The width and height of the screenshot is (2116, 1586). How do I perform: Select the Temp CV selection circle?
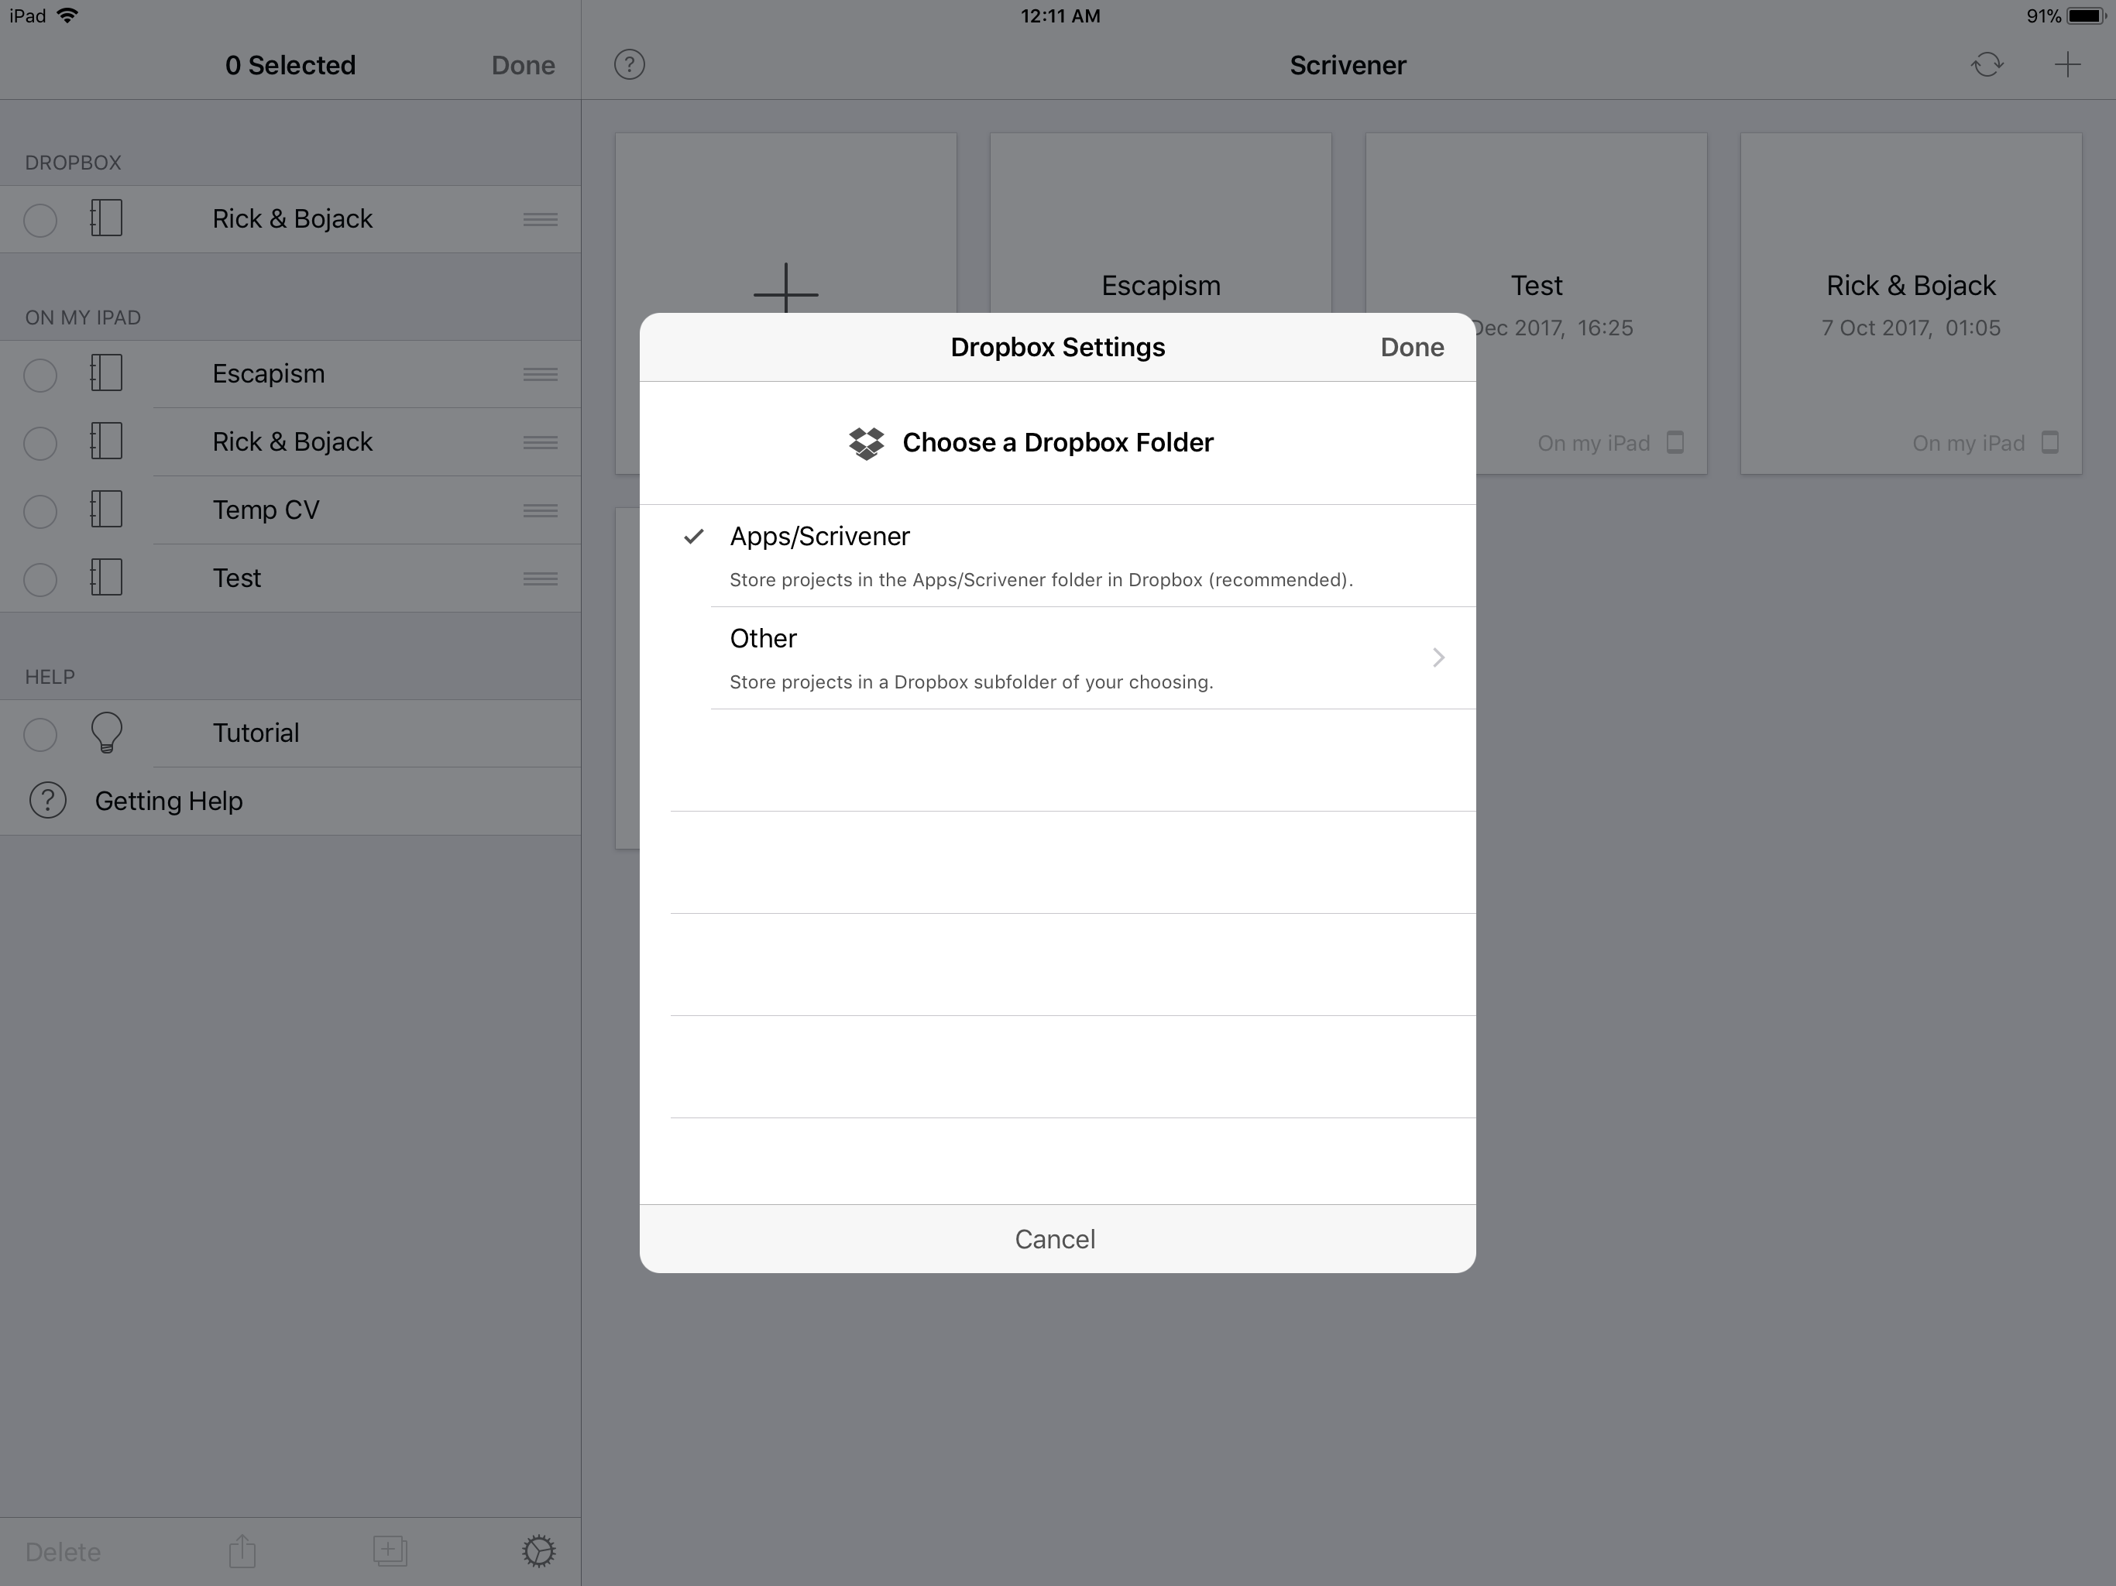(x=40, y=511)
